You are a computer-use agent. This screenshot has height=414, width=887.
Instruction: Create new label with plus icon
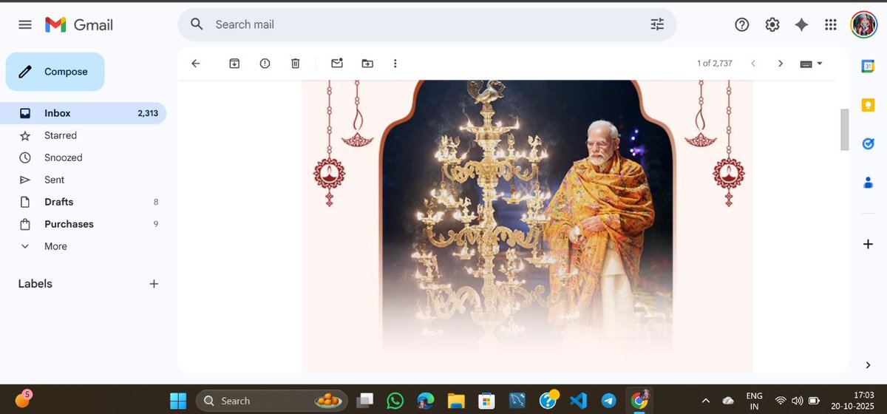coord(154,284)
